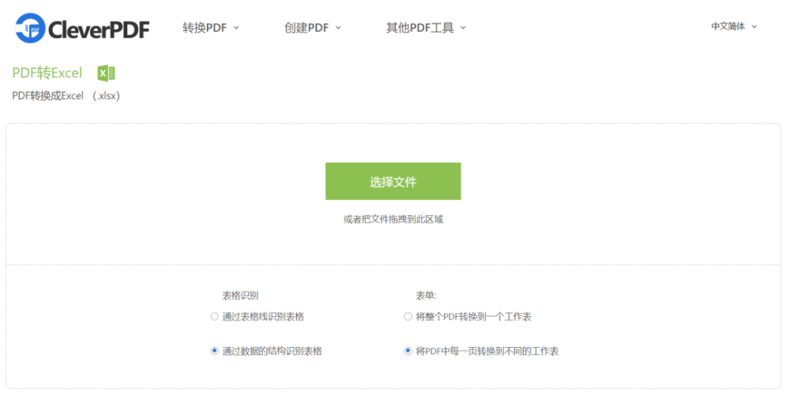Click the PDF转Excel heading text
This screenshot has width=790, height=396.
click(47, 73)
